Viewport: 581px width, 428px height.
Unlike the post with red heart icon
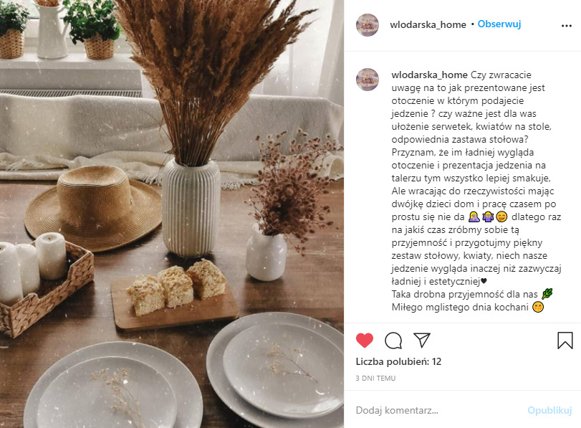tap(364, 340)
